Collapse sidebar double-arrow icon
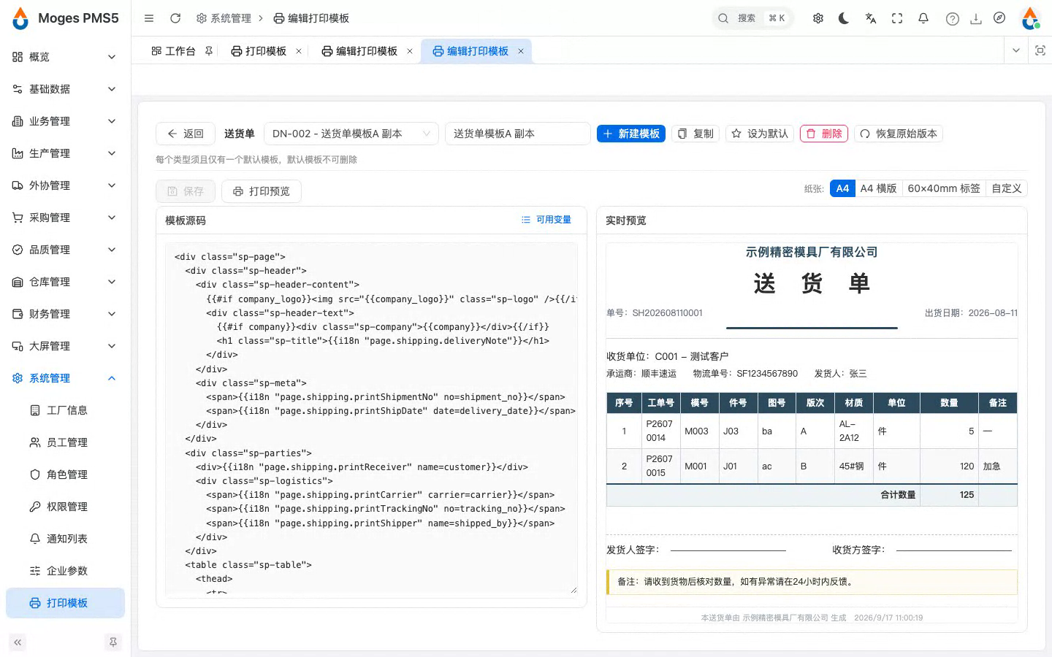1052x657 pixels. 18,642
